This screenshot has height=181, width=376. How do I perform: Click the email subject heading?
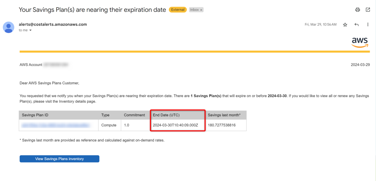pyautogui.click(x=92, y=10)
